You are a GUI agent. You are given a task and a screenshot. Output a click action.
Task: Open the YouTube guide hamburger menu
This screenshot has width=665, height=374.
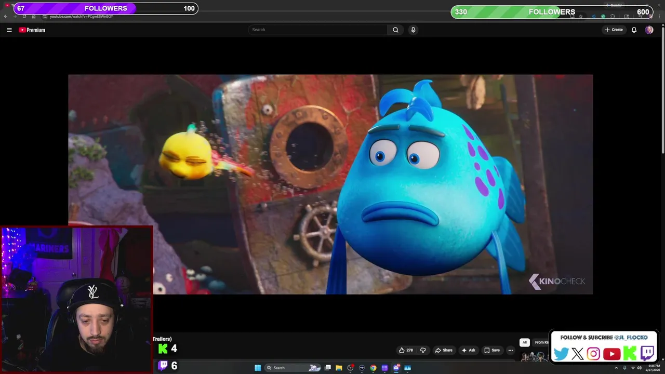tap(9, 30)
